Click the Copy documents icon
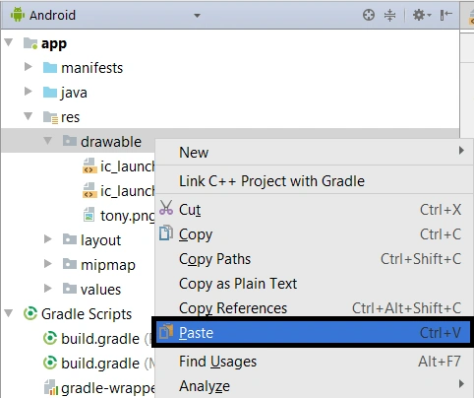Viewport: 474px width, 398px height. [166, 232]
